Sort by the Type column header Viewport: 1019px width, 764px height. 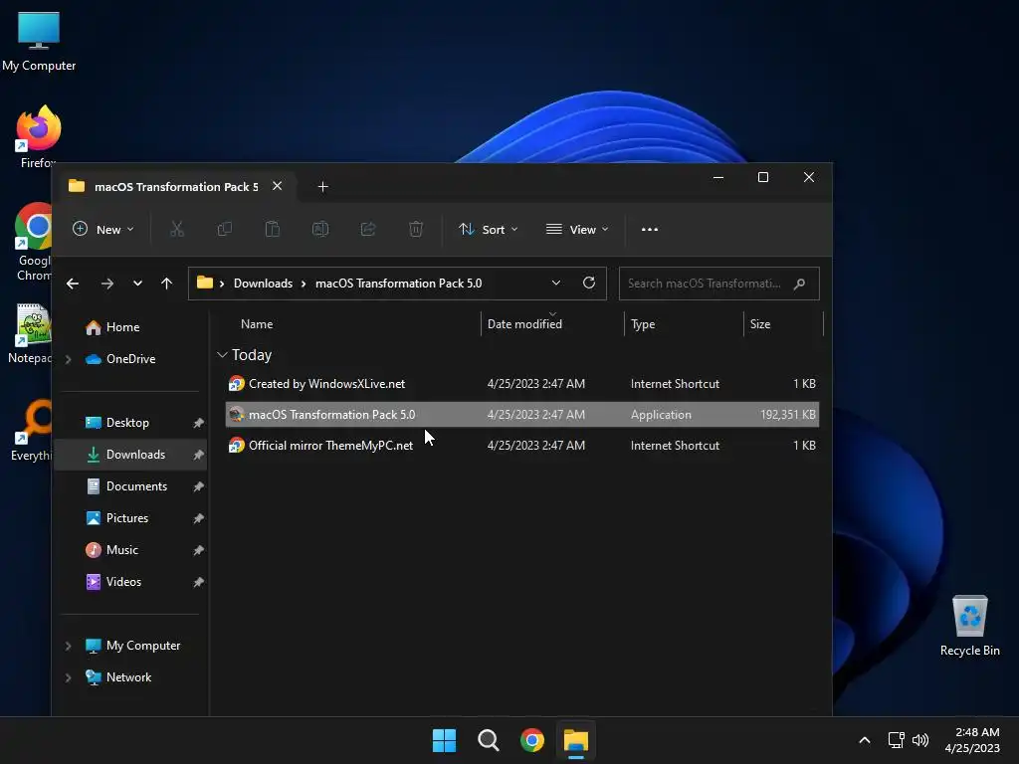(643, 324)
